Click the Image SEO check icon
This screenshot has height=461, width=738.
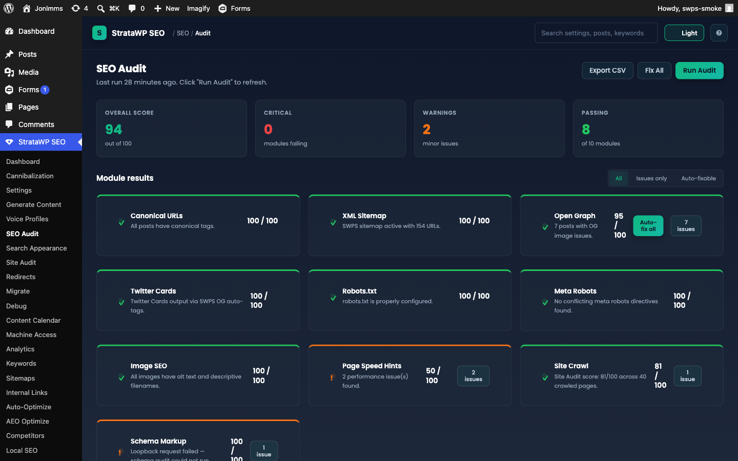pyautogui.click(x=121, y=378)
